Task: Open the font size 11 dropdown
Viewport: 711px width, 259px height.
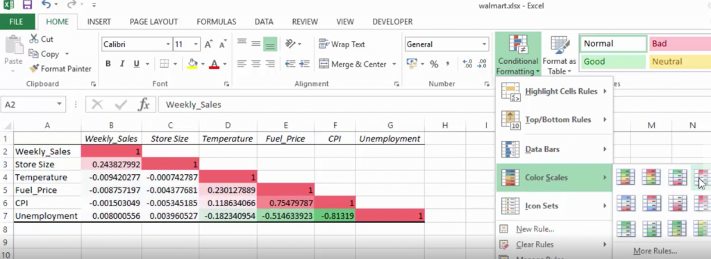Action: [196, 44]
